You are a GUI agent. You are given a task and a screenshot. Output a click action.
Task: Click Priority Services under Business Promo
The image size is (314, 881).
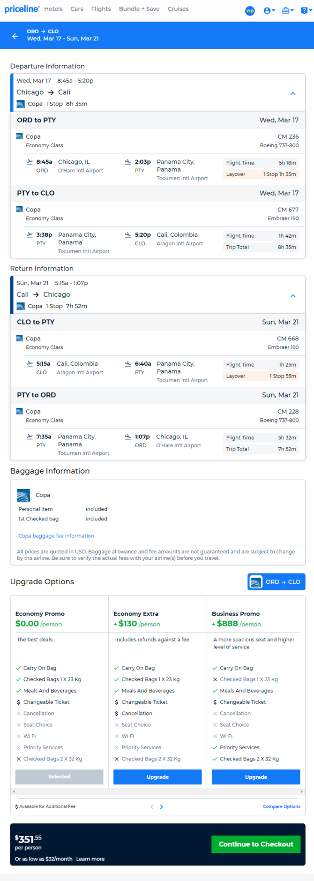[x=236, y=747]
